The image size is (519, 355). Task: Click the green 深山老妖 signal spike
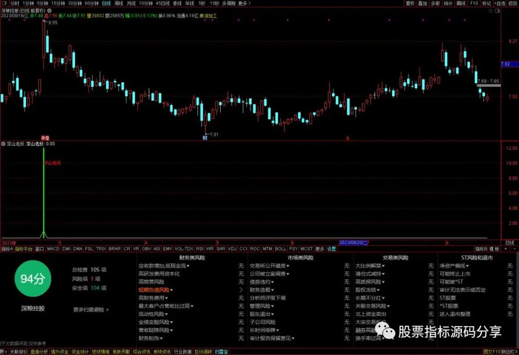pyautogui.click(x=44, y=192)
